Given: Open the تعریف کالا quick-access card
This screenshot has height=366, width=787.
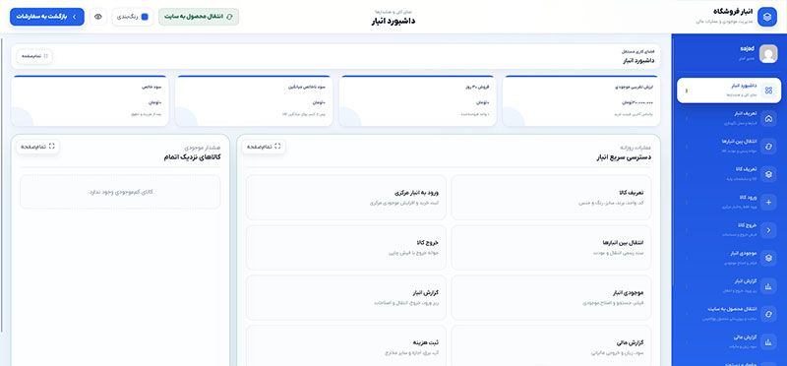Looking at the screenshot, I should (x=551, y=198).
